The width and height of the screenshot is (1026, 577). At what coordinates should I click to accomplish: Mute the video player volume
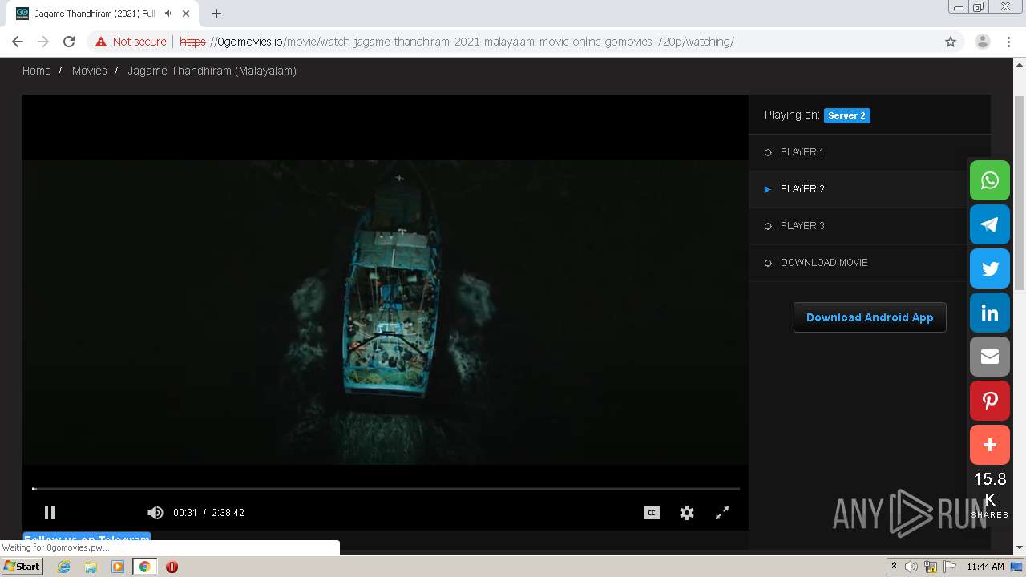point(155,513)
